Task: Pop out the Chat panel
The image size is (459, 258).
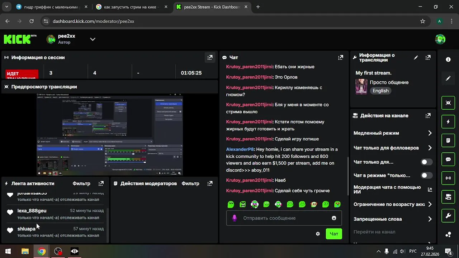Action: coord(341,57)
